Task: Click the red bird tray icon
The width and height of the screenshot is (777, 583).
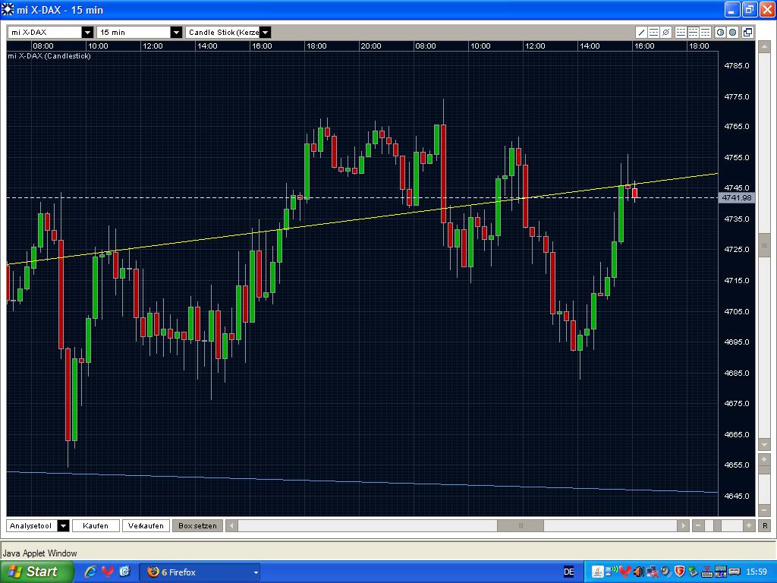Action: pos(625,572)
